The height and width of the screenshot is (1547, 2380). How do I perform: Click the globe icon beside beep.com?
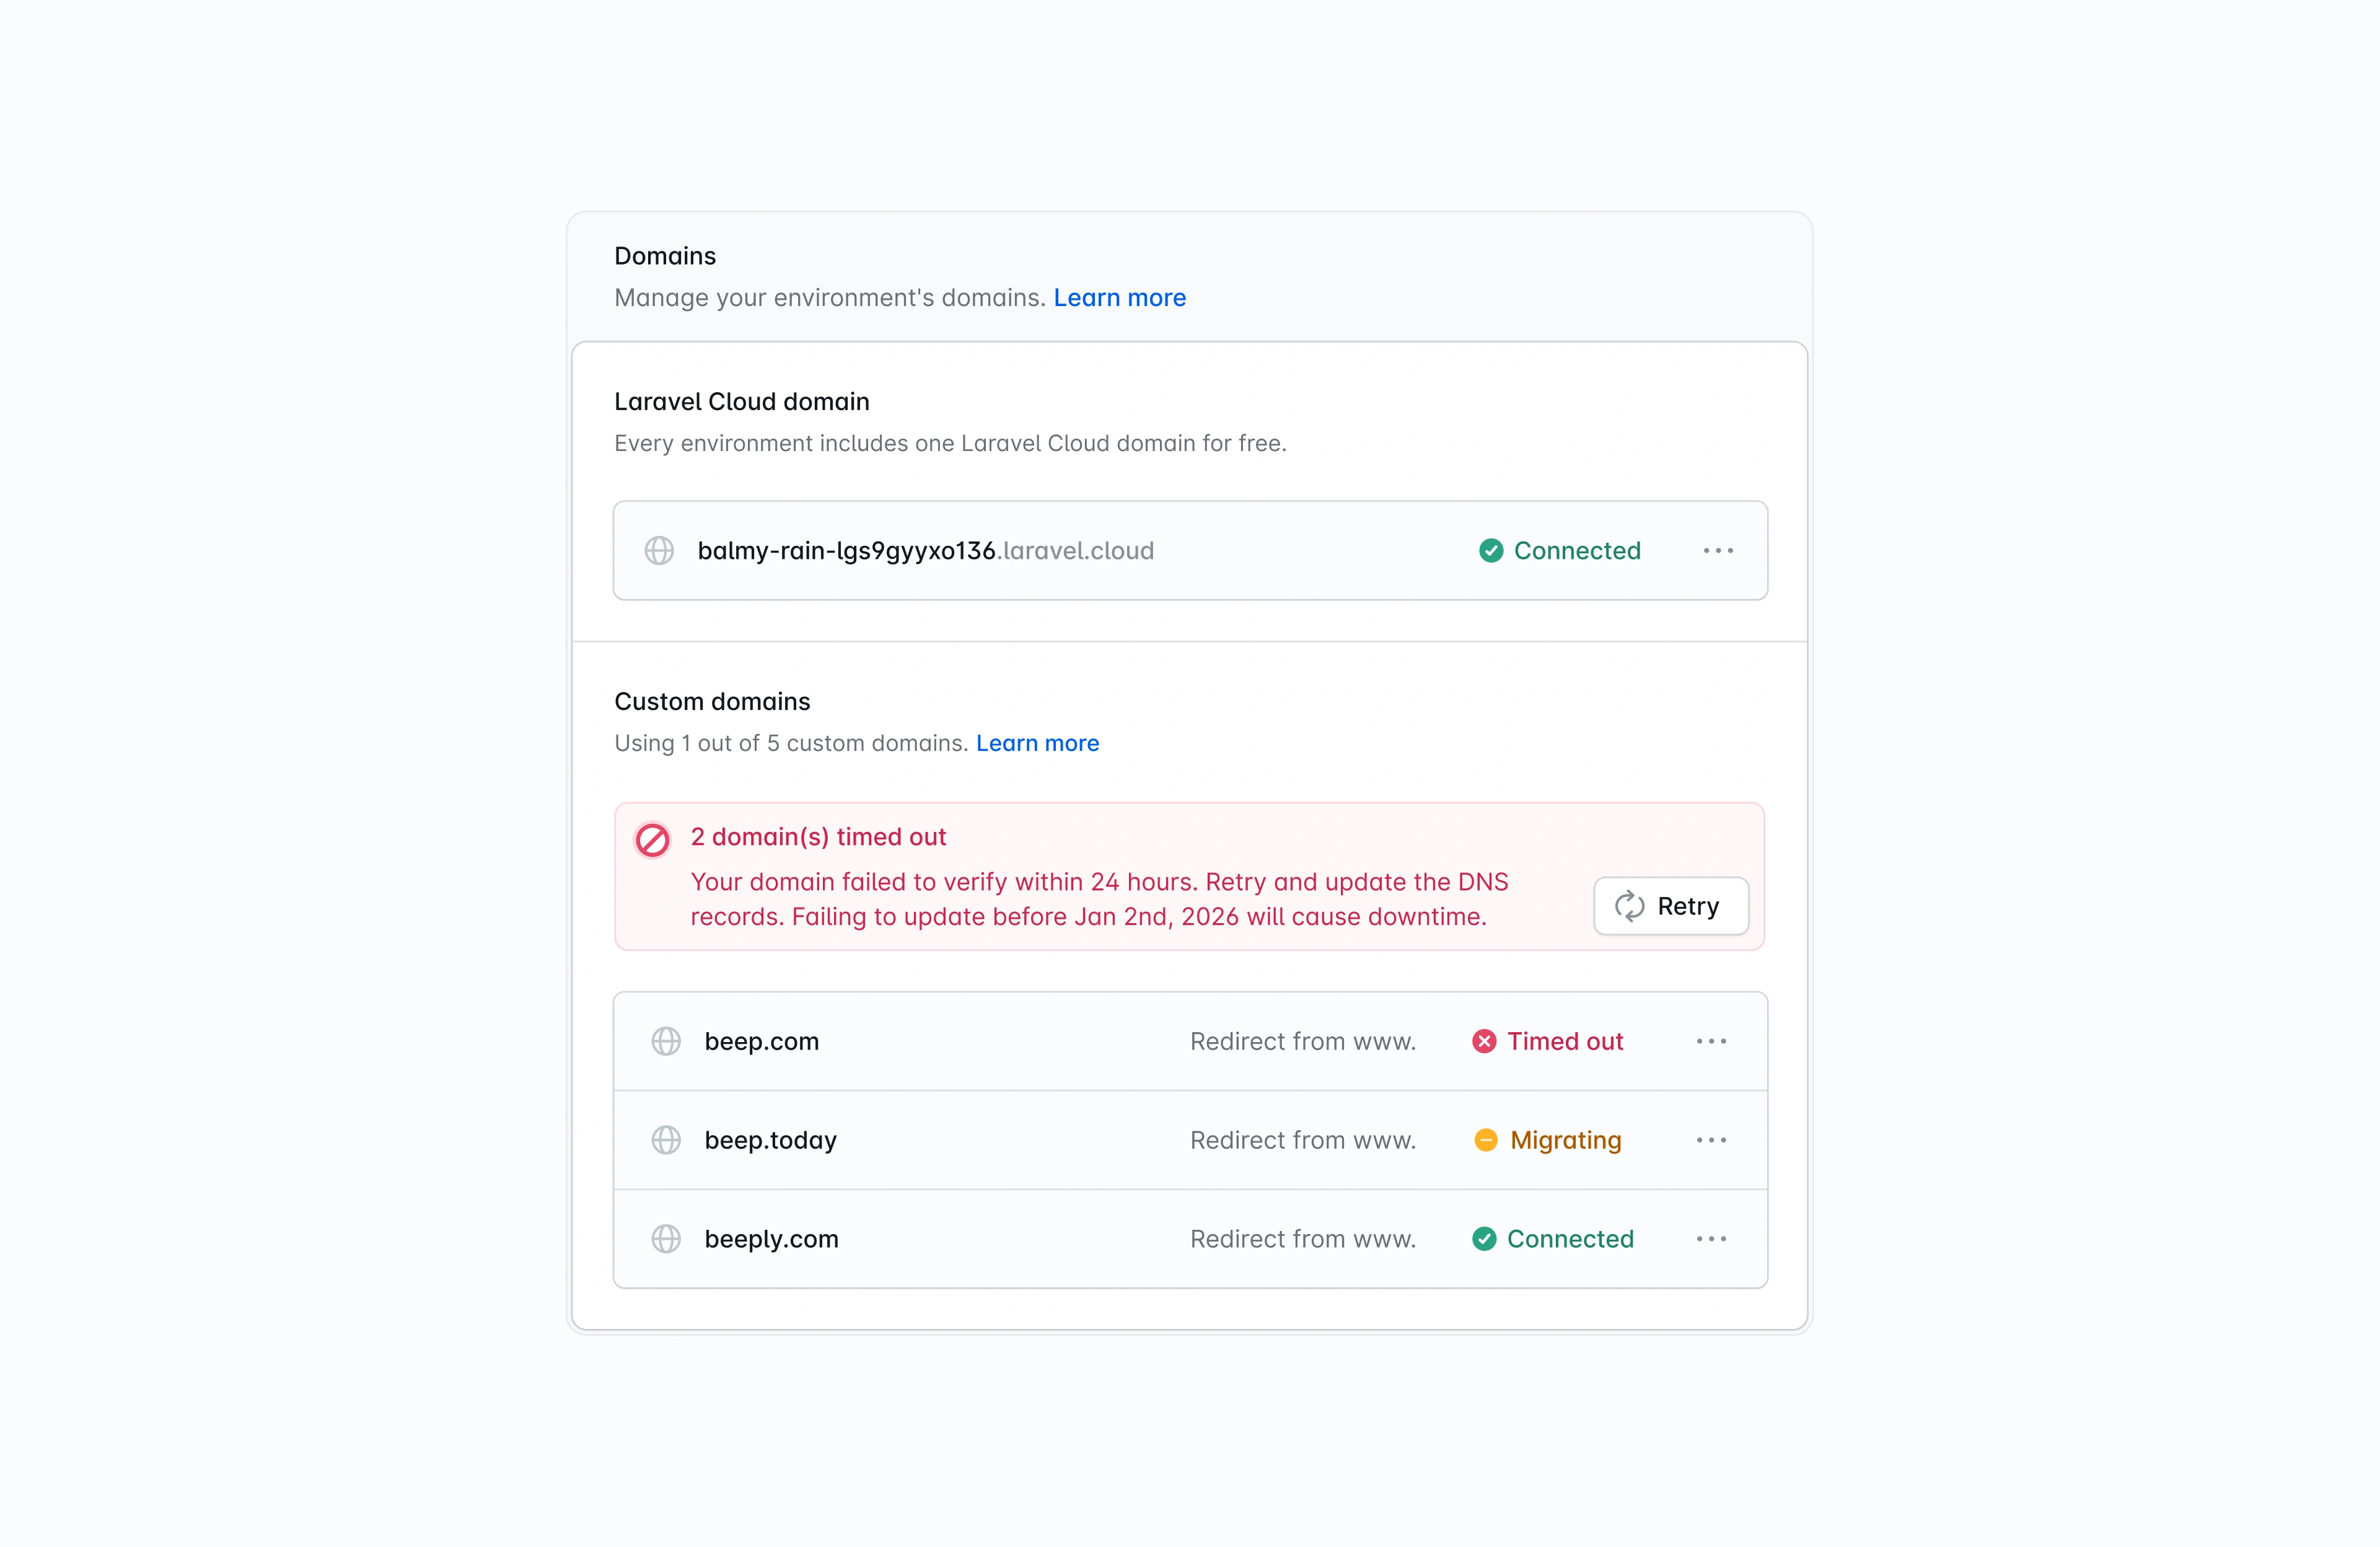[667, 1041]
